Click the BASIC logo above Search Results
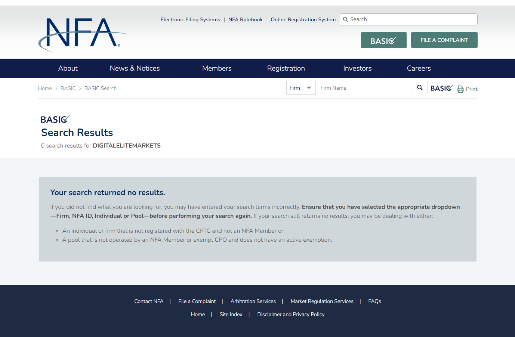Image resolution: width=515 pixels, height=337 pixels. 55,119
